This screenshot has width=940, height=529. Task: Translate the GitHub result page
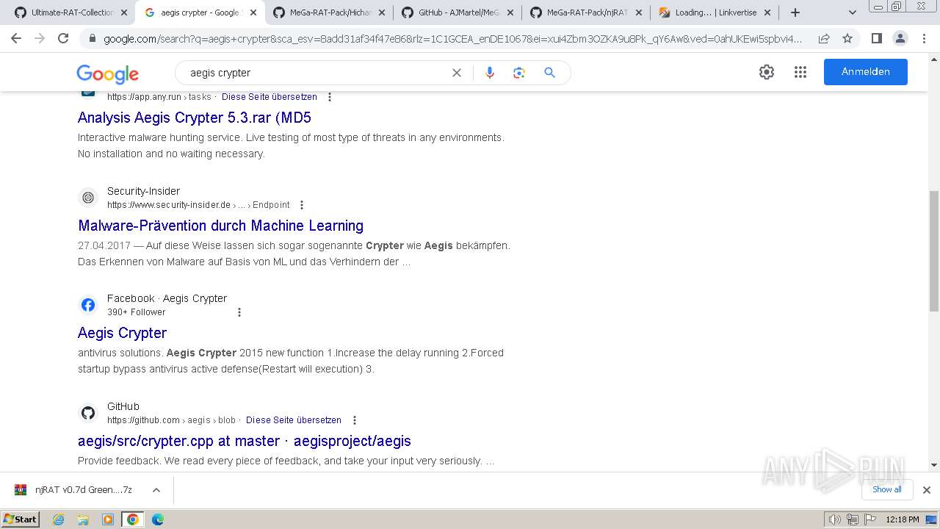point(294,420)
